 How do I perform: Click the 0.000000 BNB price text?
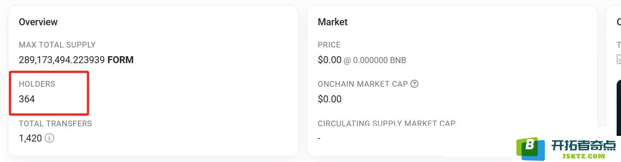coord(380,61)
